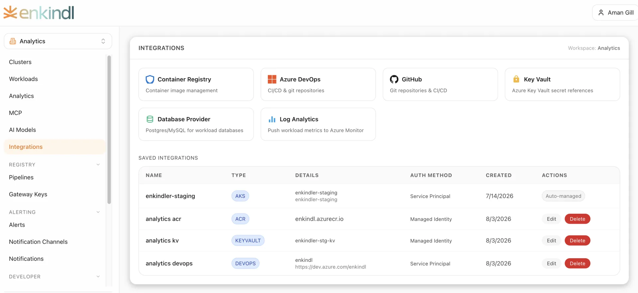Click the analytics devops name cell

click(169, 263)
